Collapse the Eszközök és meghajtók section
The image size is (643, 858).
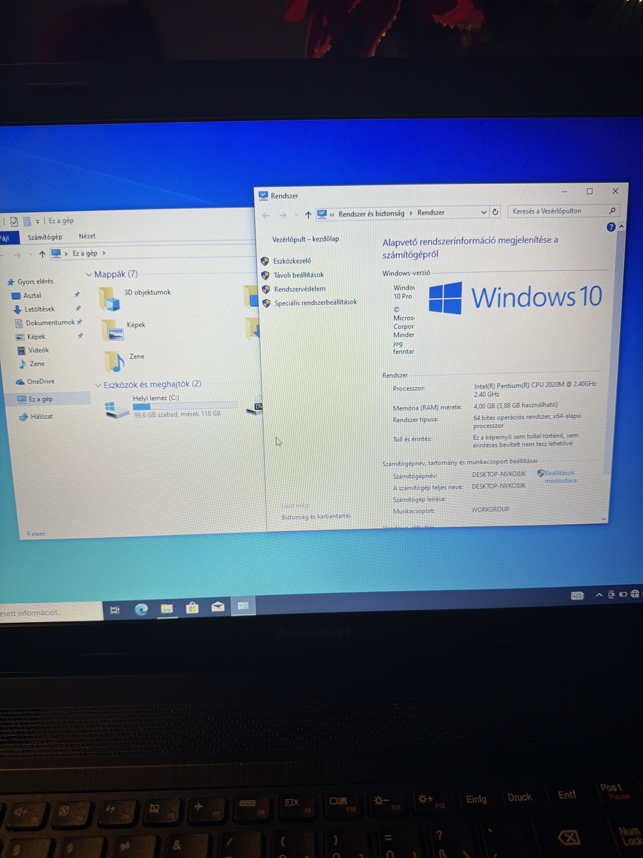[x=98, y=385]
